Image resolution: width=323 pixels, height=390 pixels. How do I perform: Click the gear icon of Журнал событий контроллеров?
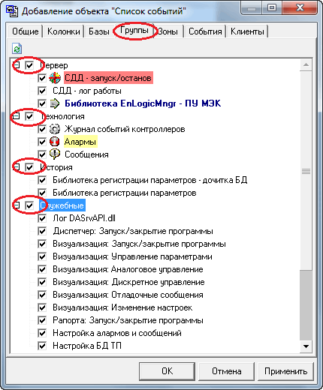[x=55, y=129]
